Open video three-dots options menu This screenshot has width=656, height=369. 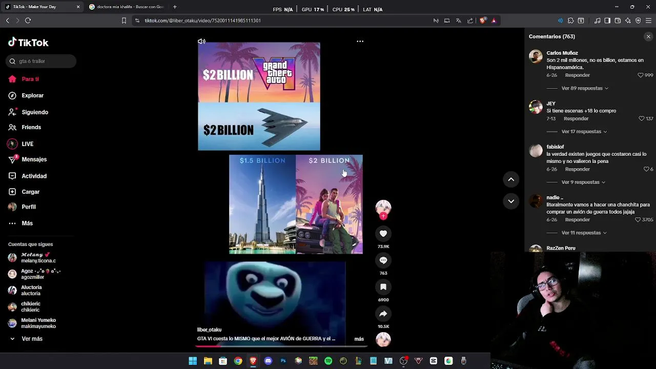coord(360,42)
